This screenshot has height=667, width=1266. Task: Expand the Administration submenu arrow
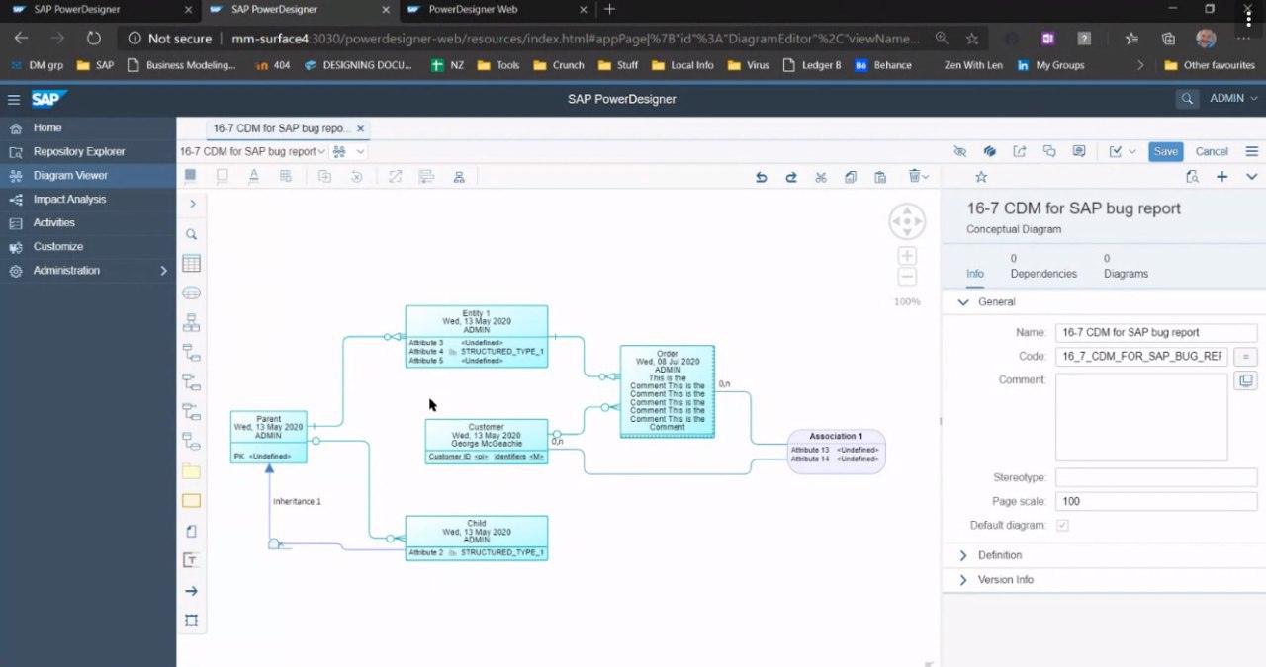164,271
